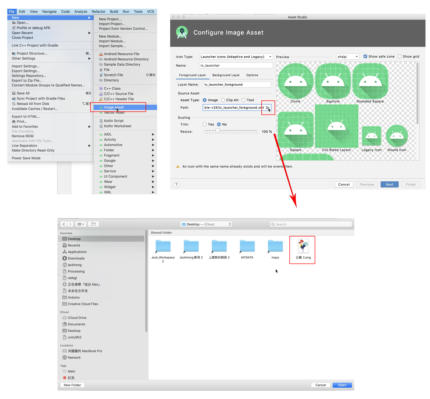
Task: Select Recents in Favorites sidebar
Action: [x=74, y=245]
